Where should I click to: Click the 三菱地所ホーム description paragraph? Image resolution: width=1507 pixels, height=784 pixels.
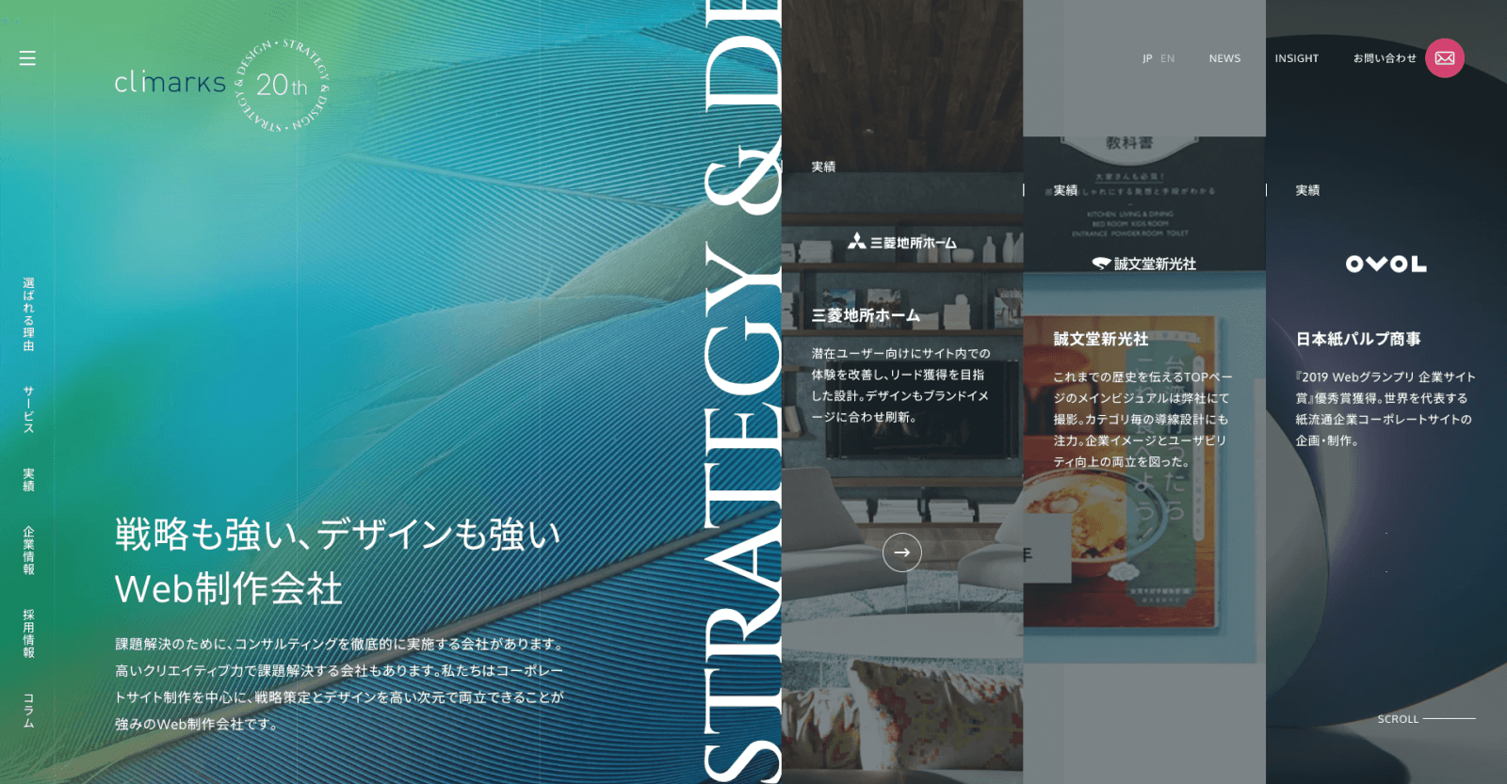[901, 385]
